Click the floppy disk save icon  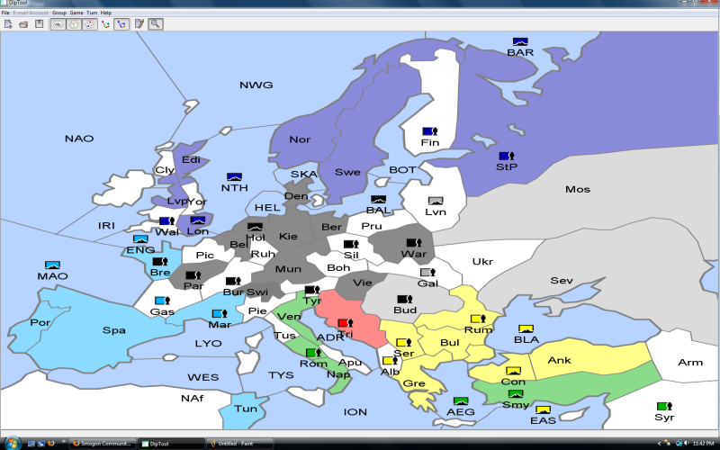(x=39, y=23)
